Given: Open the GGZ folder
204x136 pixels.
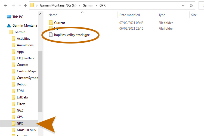Looking at the screenshot, I should click(20, 110).
